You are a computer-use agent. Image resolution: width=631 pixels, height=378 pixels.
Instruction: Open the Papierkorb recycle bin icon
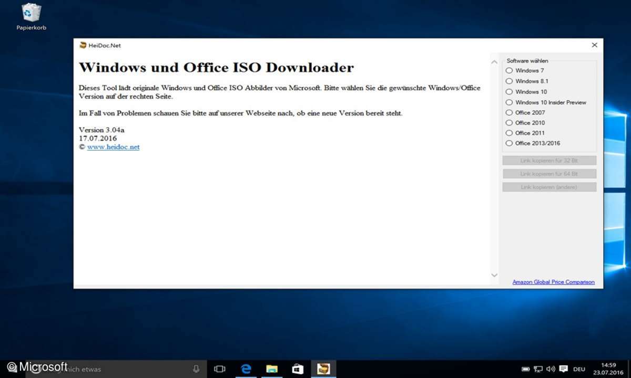coord(31,16)
